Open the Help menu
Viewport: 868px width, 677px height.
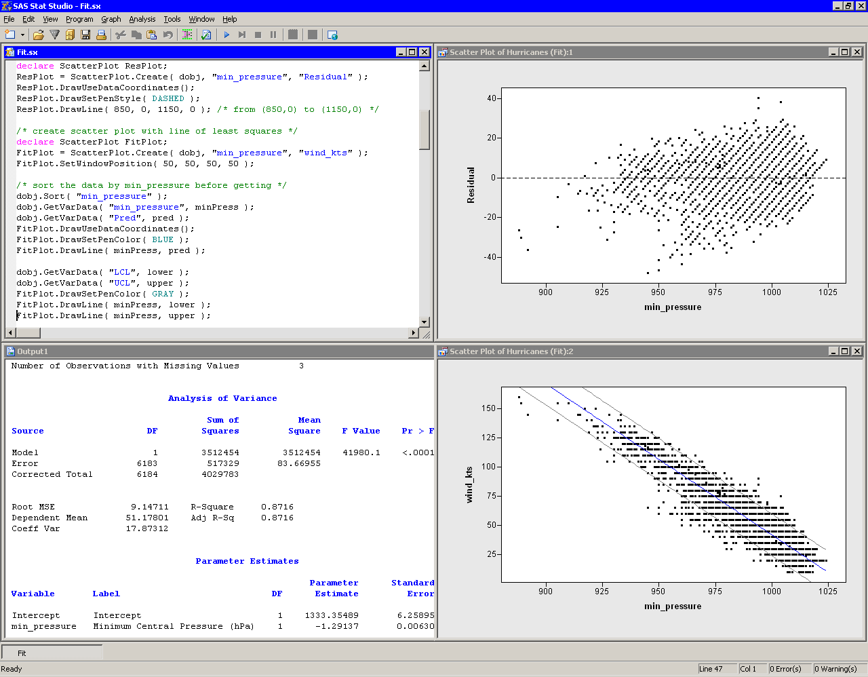230,19
